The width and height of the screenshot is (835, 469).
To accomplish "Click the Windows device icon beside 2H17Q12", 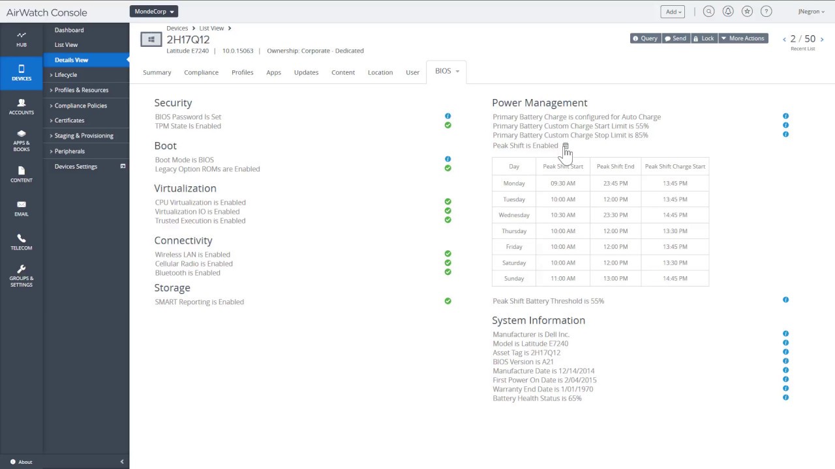I will [151, 40].
